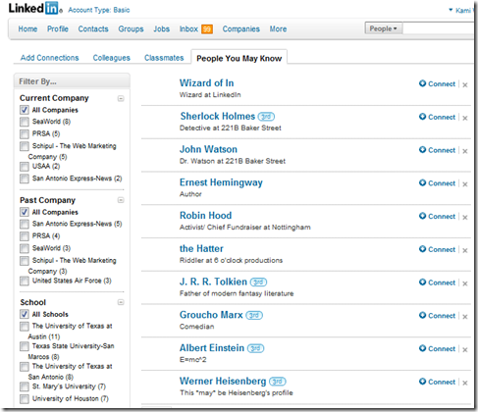Check the PRSA (5) current company filter
478x412 pixels.
click(x=25, y=134)
